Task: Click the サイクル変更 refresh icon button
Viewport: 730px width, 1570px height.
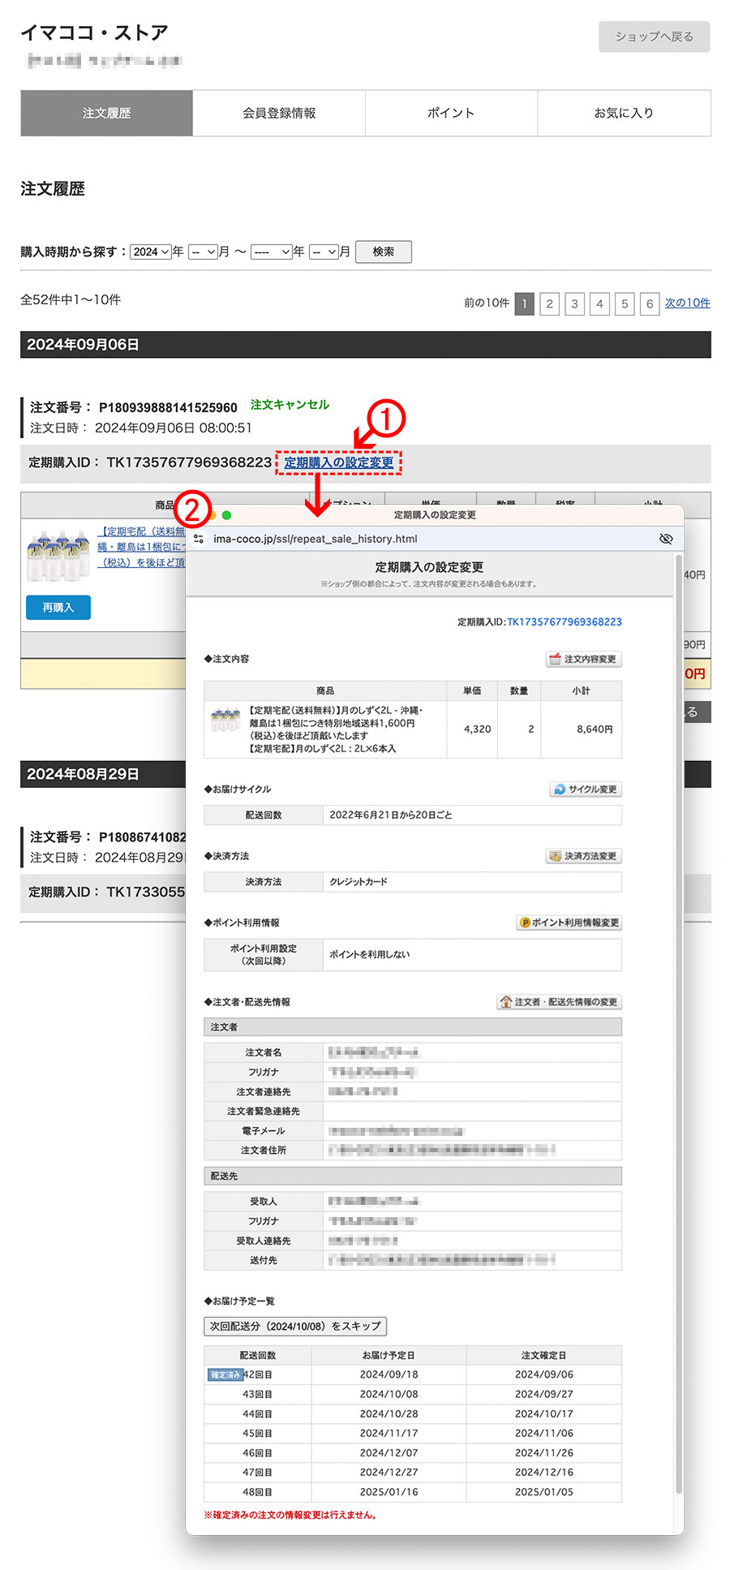Action: pyautogui.click(x=585, y=789)
